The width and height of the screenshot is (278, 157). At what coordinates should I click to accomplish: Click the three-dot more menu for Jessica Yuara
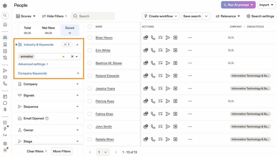[x=190, y=89]
